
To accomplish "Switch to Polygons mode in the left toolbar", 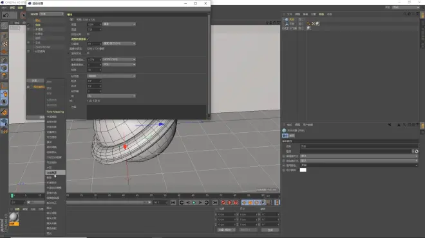I will [x=4, y=76].
